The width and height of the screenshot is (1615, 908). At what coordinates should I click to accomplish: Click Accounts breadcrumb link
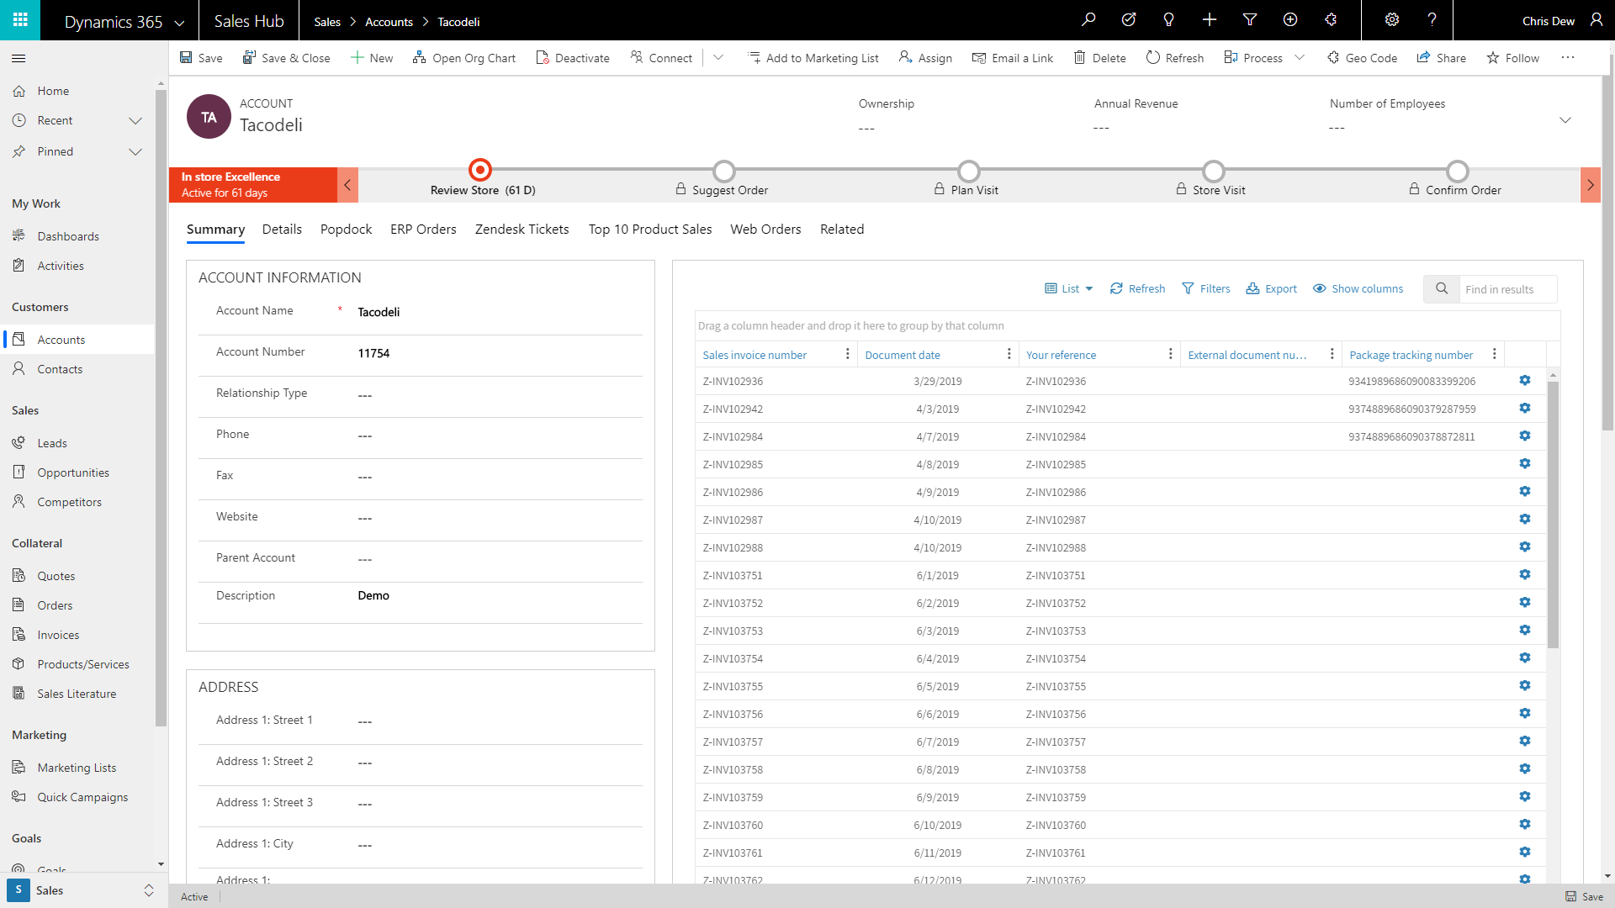pos(389,22)
